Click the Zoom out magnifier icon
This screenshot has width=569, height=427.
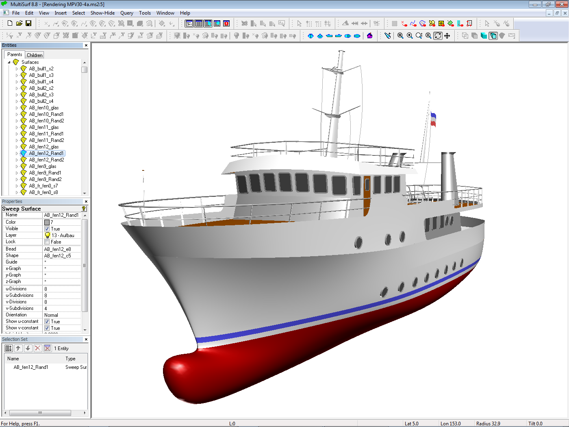pos(428,36)
